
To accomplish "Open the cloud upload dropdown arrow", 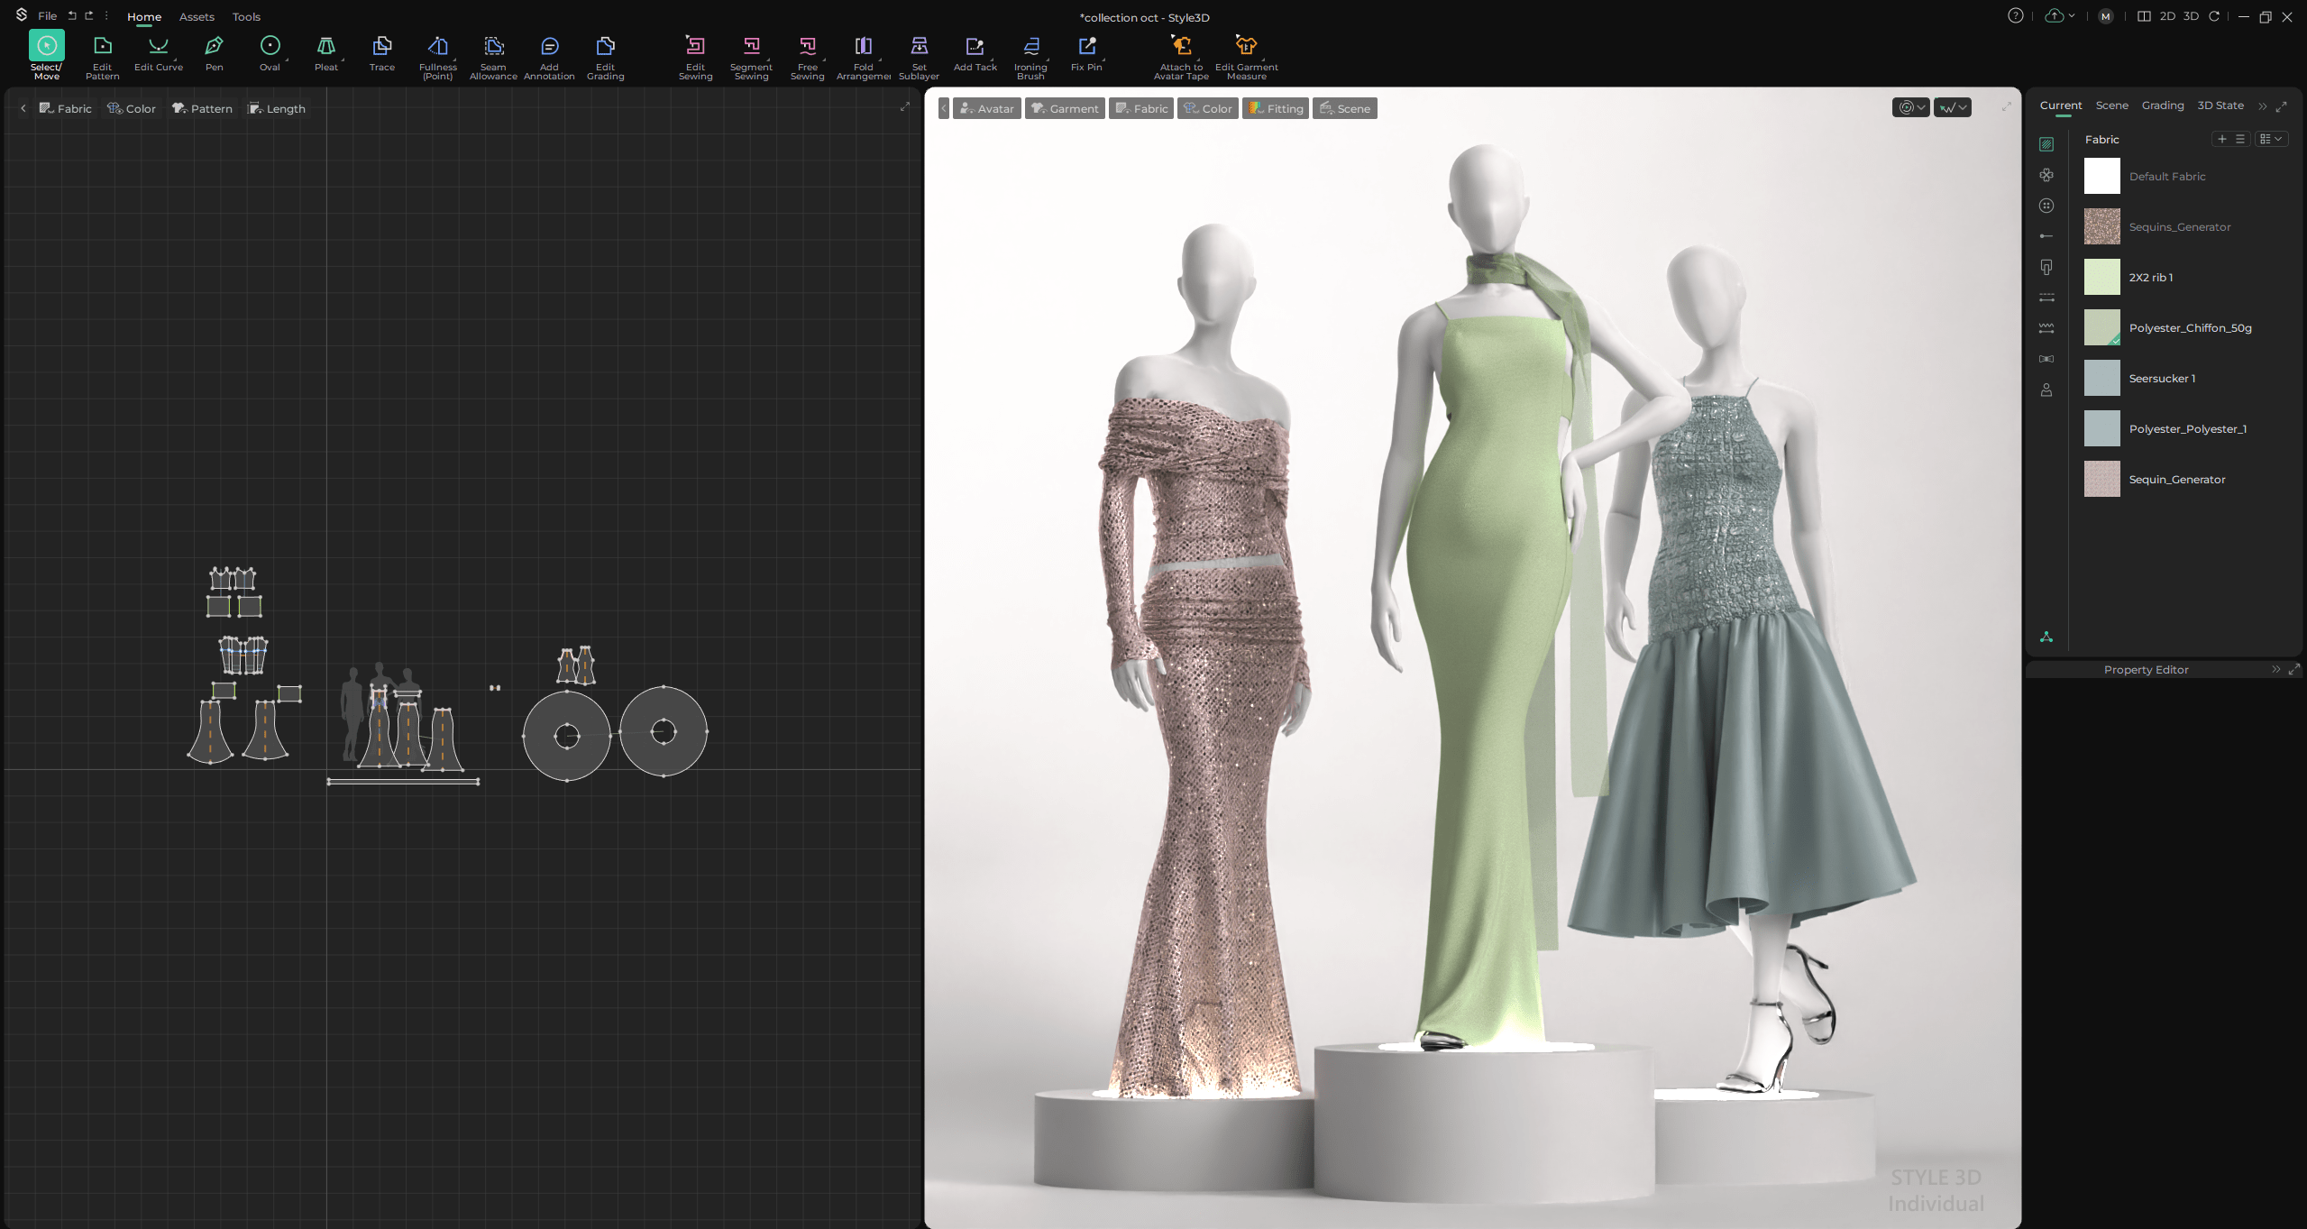I will click(x=2072, y=16).
